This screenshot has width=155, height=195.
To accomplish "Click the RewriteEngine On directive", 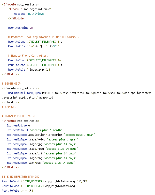I will pyautogui.click(x=20, y=28).
